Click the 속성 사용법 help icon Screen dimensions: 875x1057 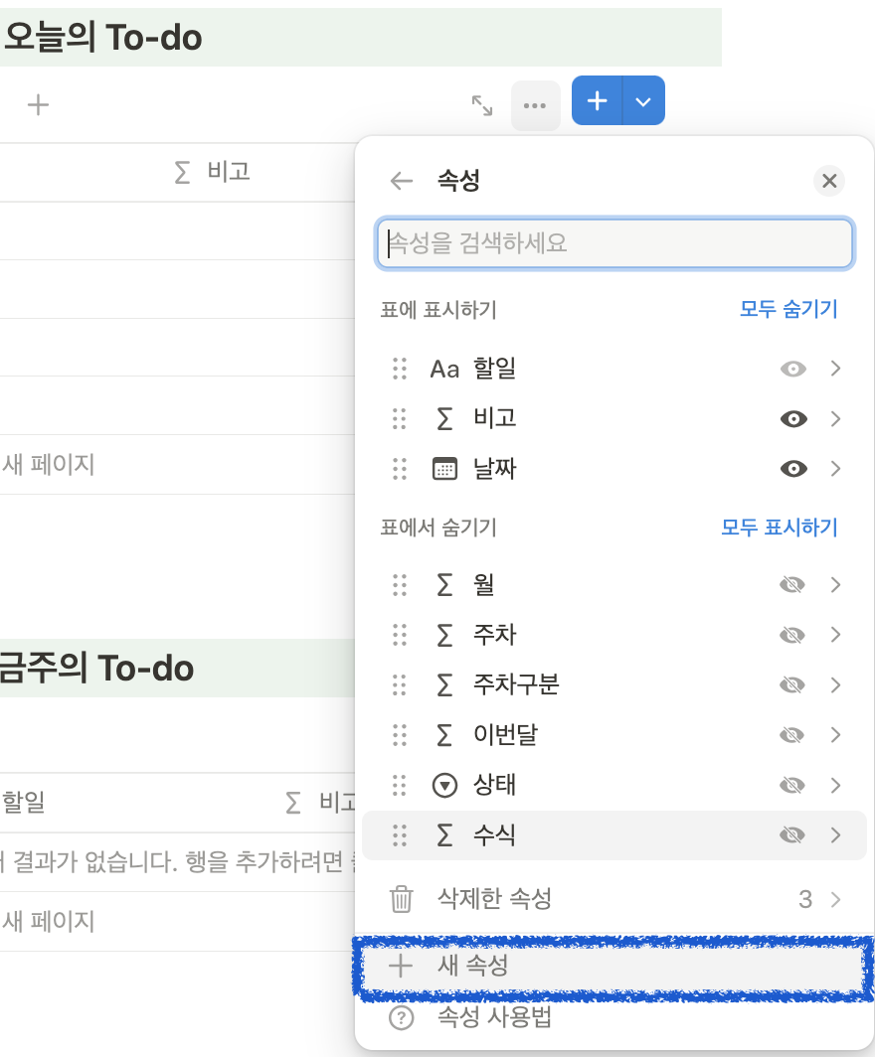(401, 1017)
